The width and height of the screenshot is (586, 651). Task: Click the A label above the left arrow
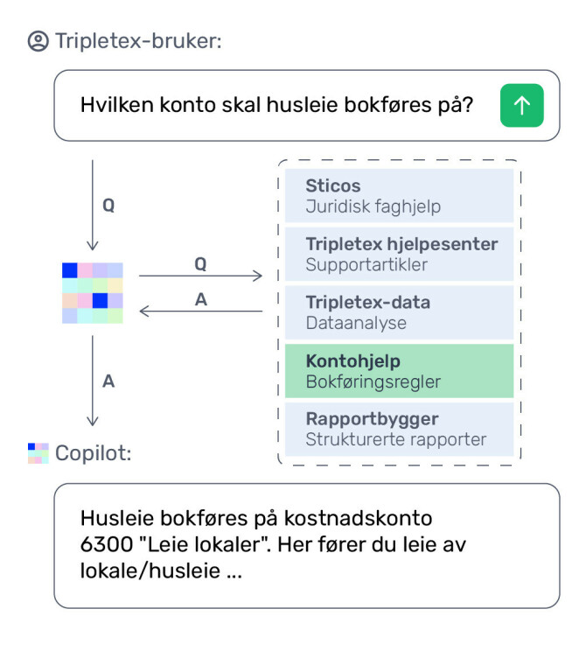[x=200, y=298]
